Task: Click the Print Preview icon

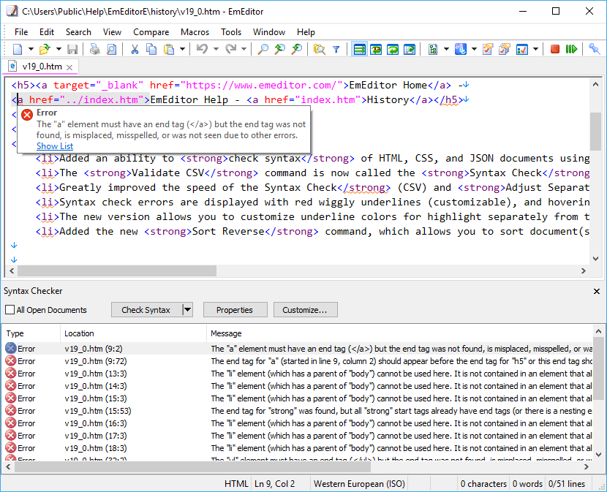Action: tap(111, 49)
